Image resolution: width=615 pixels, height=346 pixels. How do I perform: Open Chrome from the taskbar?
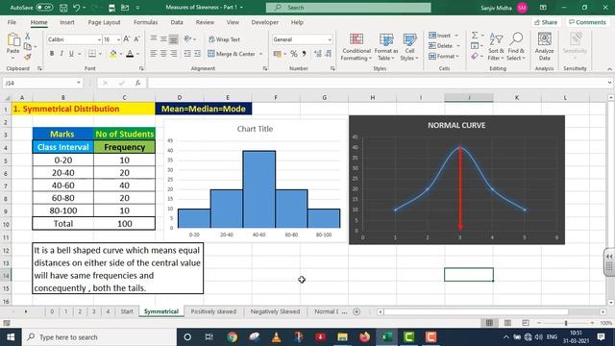(x=232, y=337)
